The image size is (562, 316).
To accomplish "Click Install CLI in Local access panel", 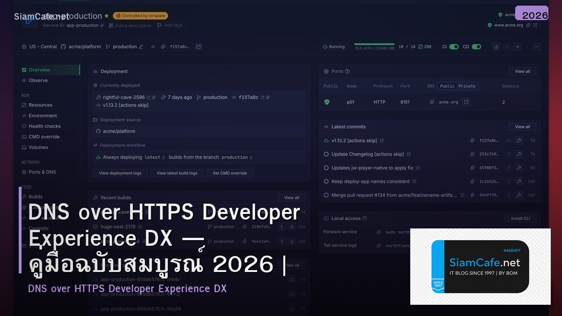I will pyautogui.click(x=520, y=218).
